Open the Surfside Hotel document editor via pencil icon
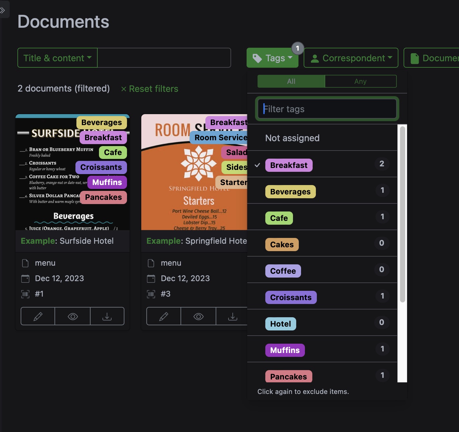The width and height of the screenshot is (459, 432). coord(37,316)
